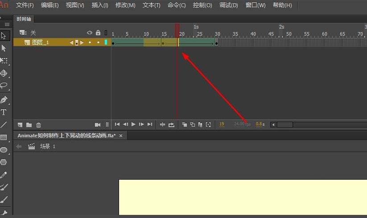Open the 文件(F) menu
Image resolution: width=367 pixels, height=218 pixels.
25,5
